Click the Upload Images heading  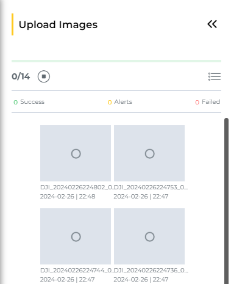coord(58,25)
